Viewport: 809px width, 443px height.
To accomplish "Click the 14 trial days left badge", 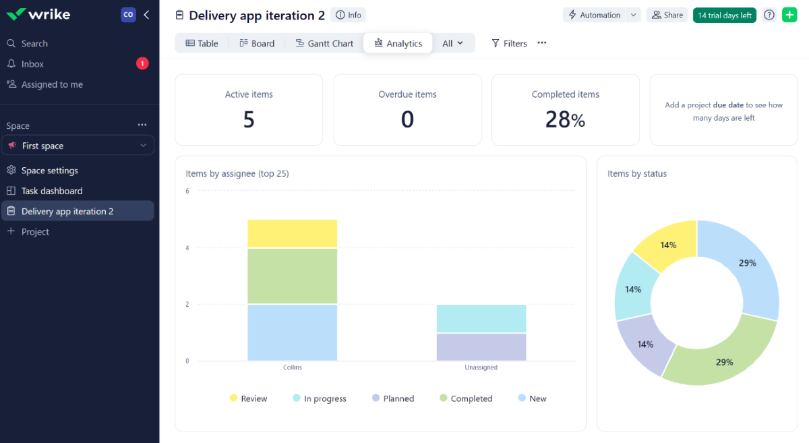I will pos(724,14).
